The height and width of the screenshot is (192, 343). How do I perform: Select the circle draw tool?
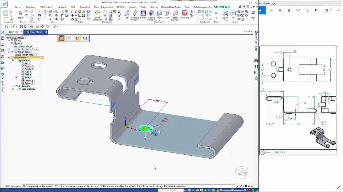(x=39, y=19)
